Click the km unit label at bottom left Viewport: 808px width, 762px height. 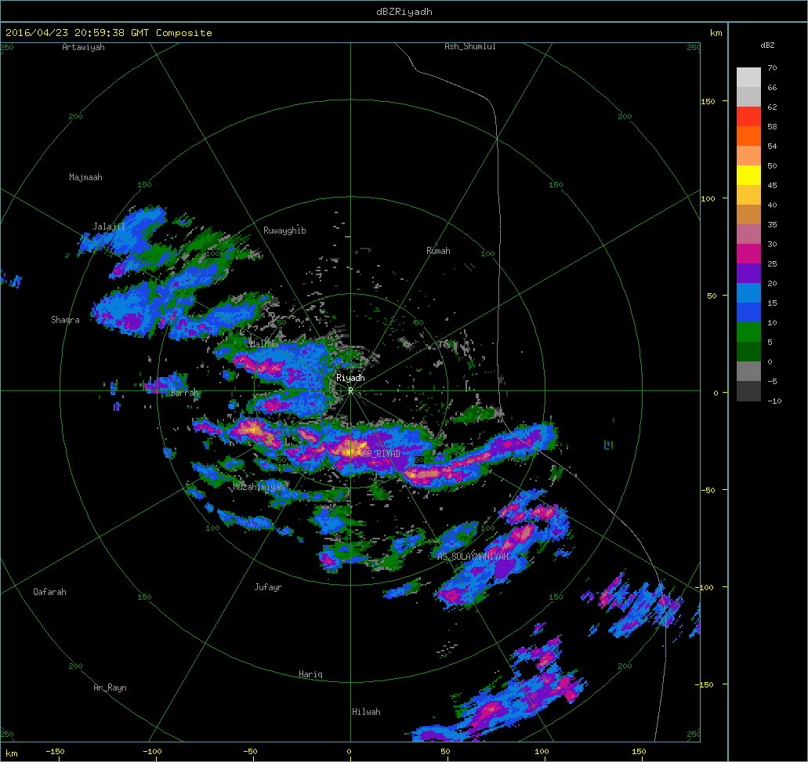11,753
